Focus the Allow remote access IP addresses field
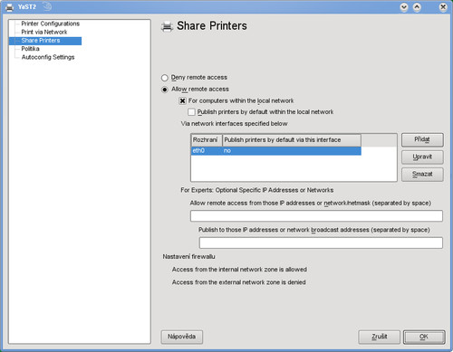The image size is (453, 352). (316, 216)
